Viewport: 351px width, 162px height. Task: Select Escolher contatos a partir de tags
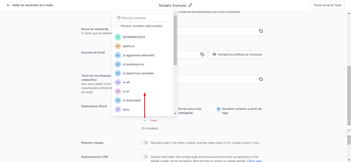219,109
